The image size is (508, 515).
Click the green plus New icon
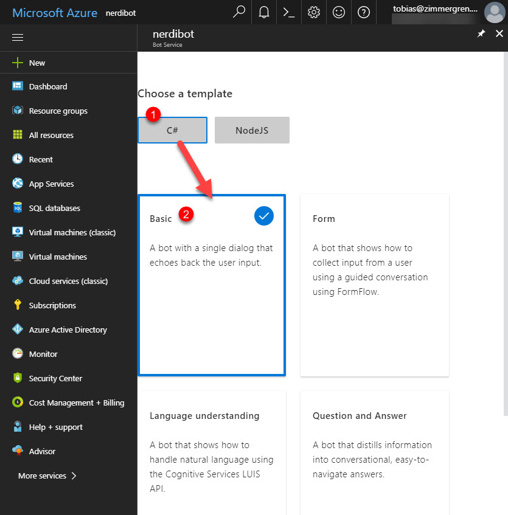[18, 63]
